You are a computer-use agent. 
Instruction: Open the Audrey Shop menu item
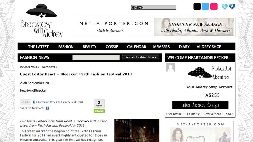(x=209, y=47)
